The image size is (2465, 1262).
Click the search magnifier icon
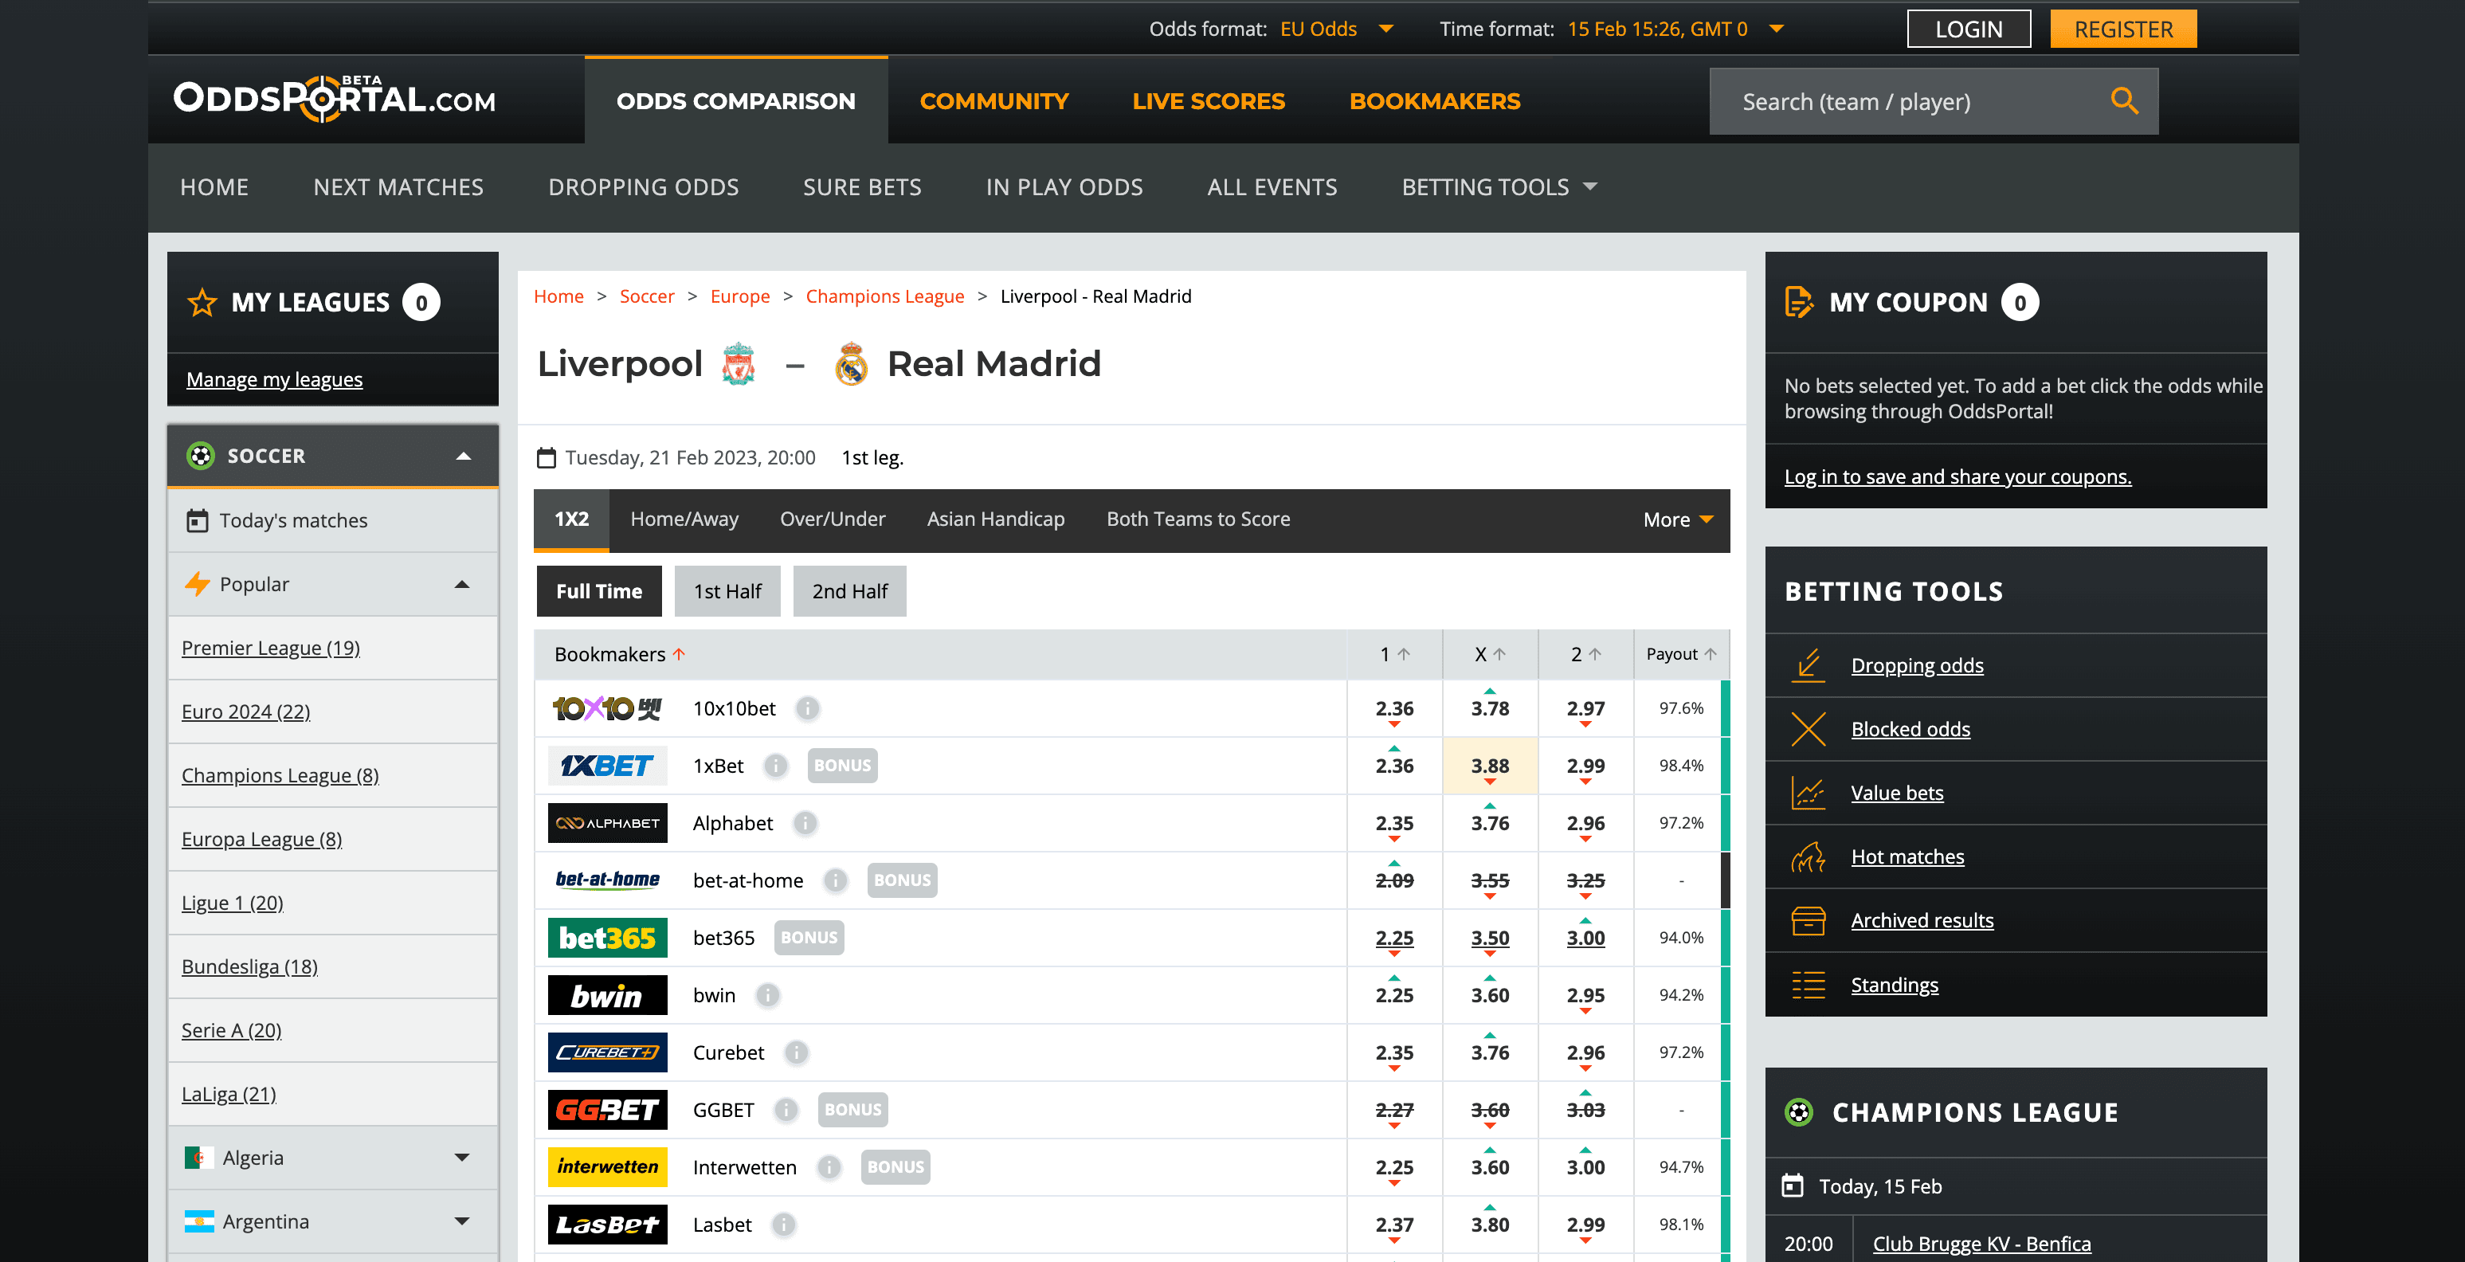tap(2123, 100)
